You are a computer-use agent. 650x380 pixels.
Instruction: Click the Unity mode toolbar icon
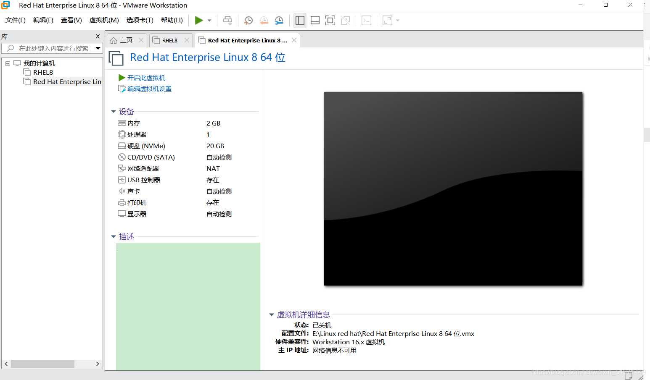345,20
